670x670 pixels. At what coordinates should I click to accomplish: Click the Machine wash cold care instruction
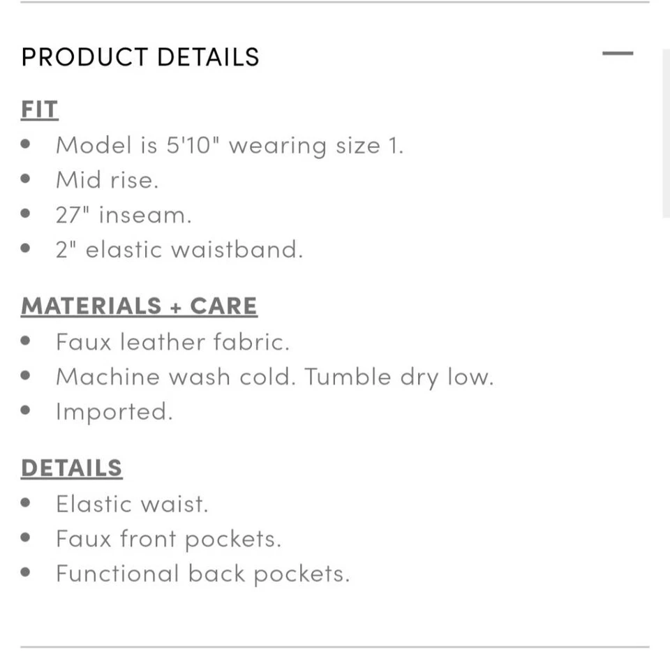[276, 375]
